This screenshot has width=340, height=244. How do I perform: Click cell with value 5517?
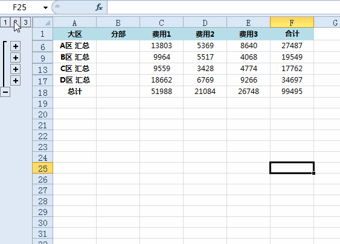point(205,57)
